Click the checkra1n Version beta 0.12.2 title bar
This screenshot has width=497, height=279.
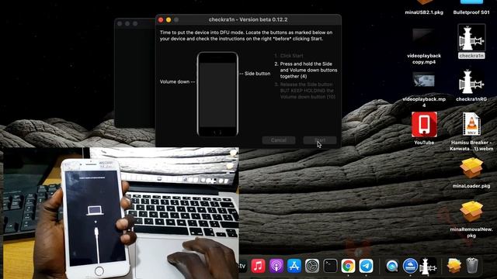[x=248, y=19]
